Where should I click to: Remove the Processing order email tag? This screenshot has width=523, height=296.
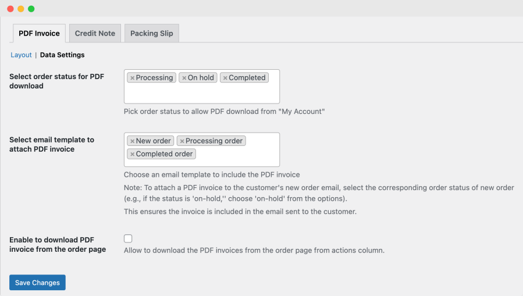pos(182,141)
